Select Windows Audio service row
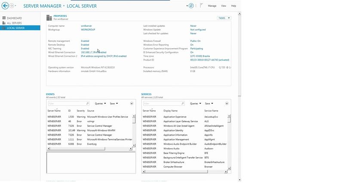 click(185, 149)
